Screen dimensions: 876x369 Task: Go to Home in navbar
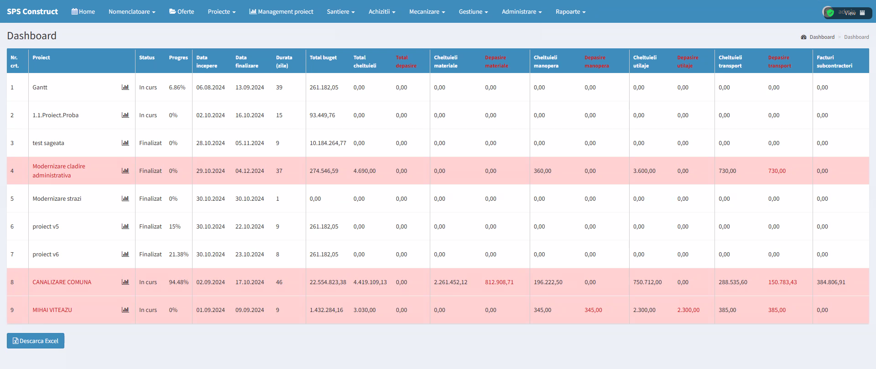click(83, 11)
